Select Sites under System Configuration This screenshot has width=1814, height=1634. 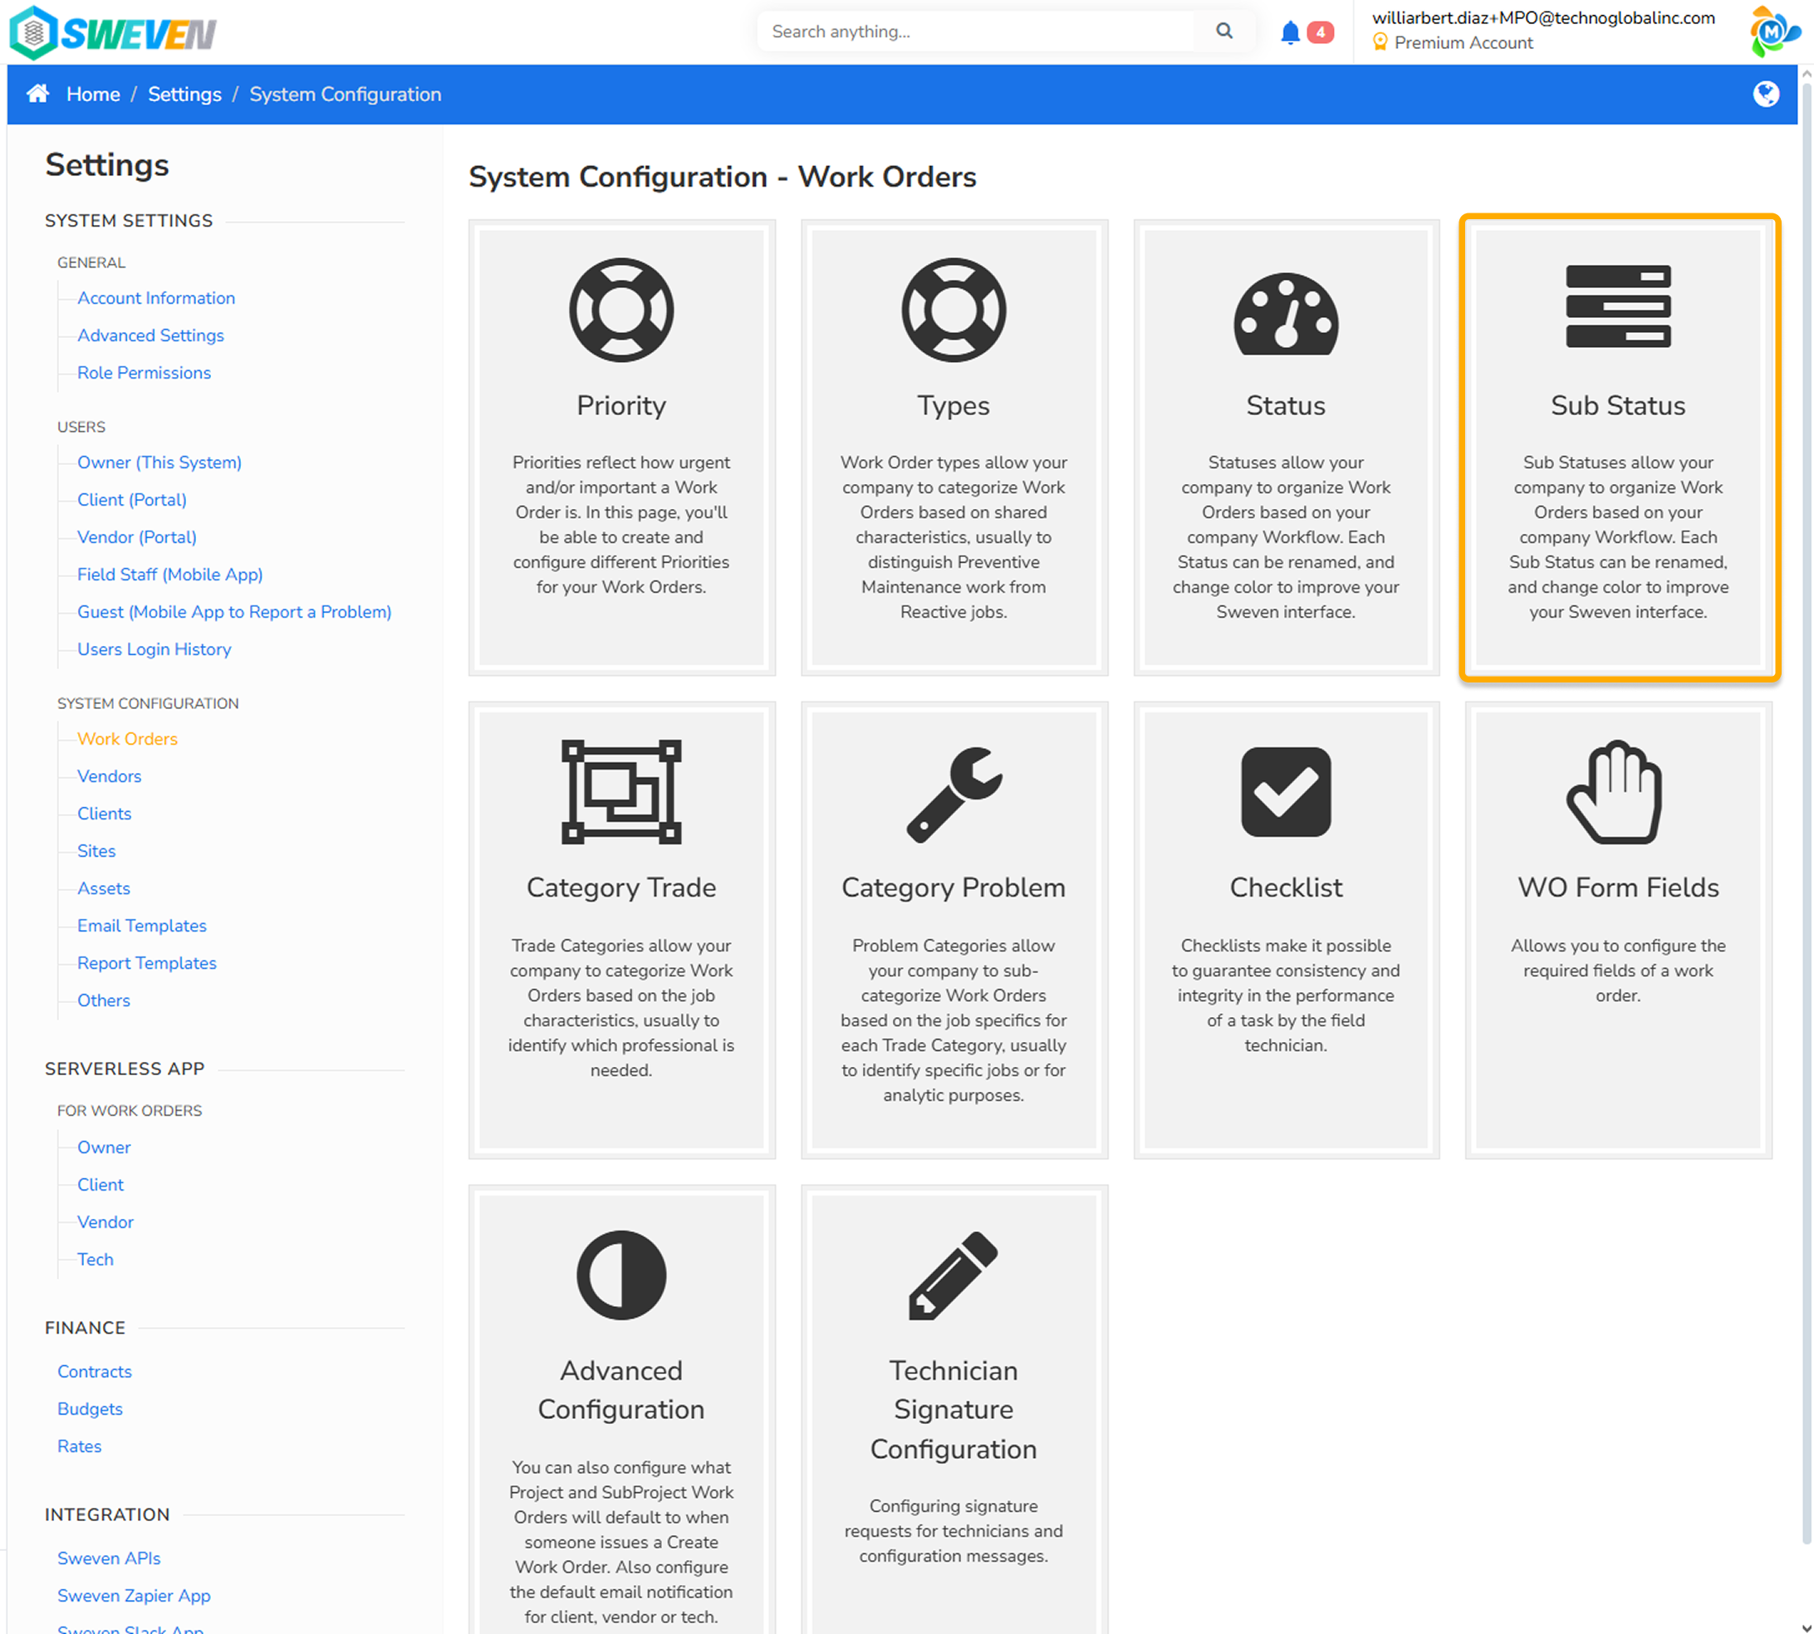(x=96, y=850)
